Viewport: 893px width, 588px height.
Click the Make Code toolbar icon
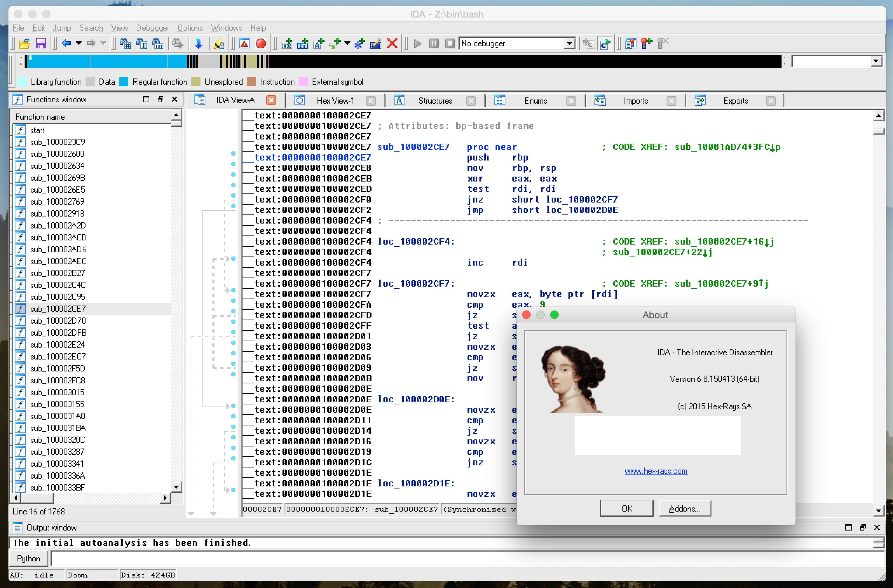click(287, 43)
